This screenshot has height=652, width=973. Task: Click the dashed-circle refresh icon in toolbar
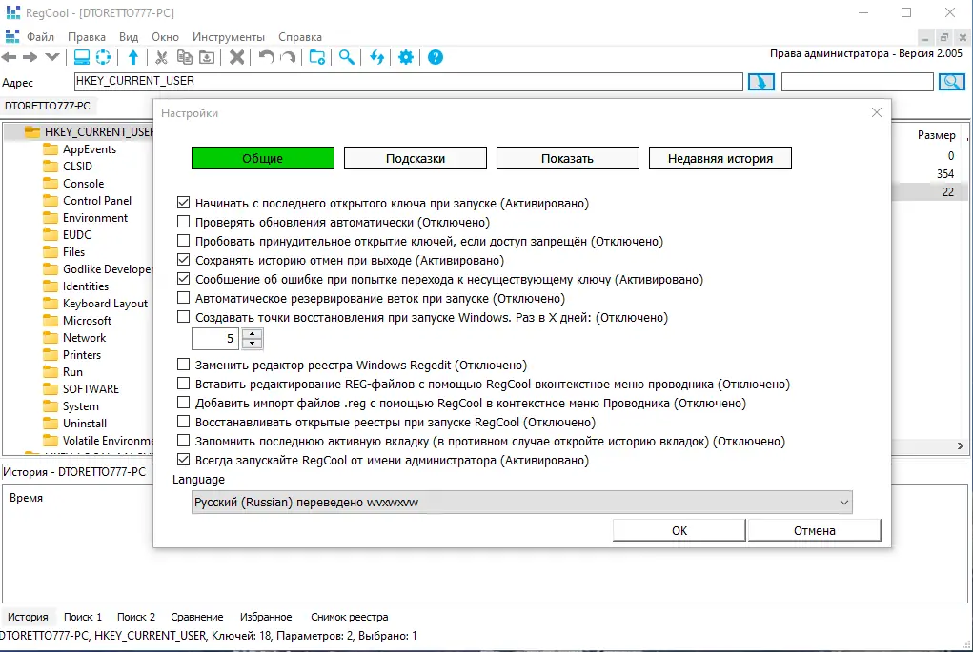tap(104, 58)
